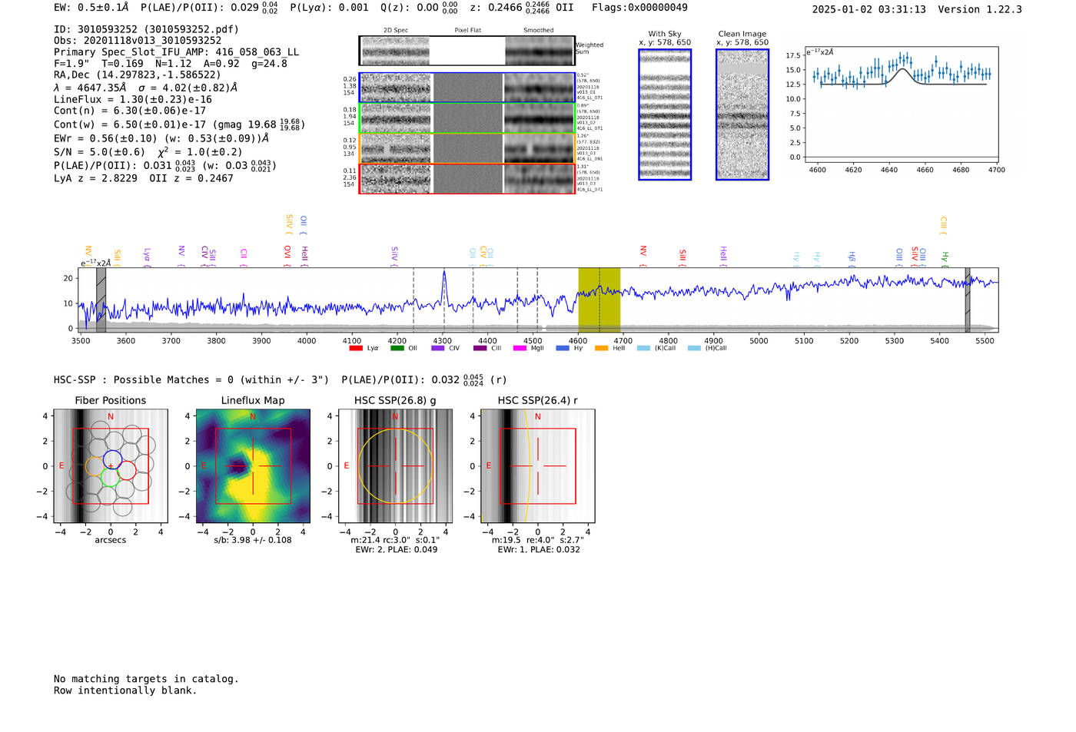Click the green Hγ label at spectrum right
Viewport: 1076px width, 732px height.
(x=945, y=260)
